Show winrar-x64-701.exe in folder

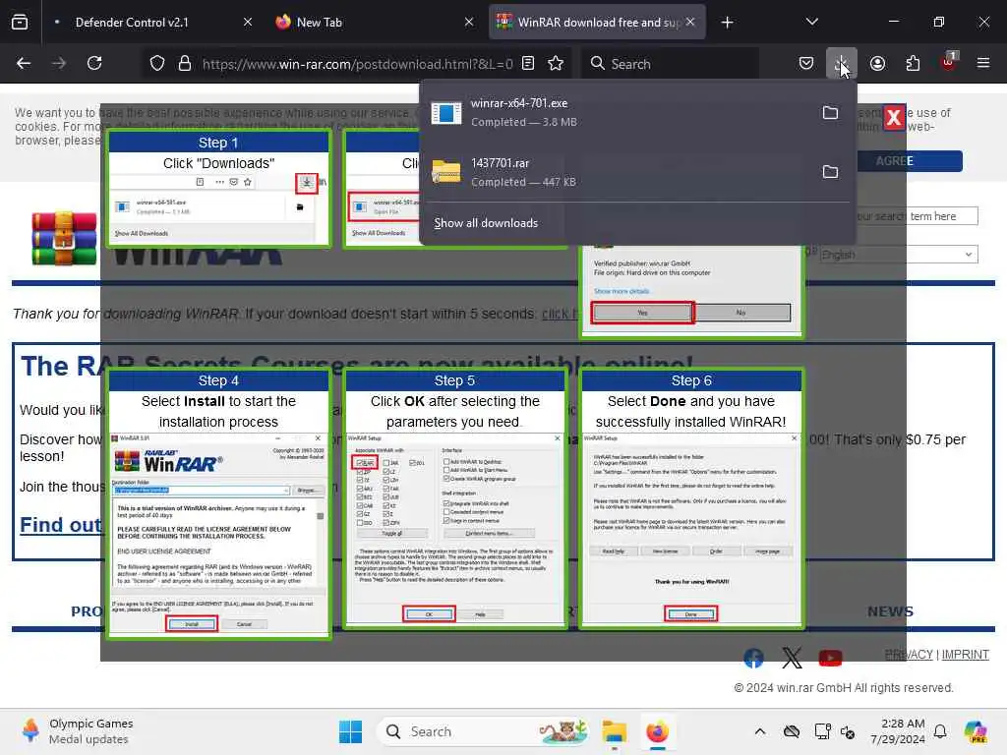(x=830, y=112)
